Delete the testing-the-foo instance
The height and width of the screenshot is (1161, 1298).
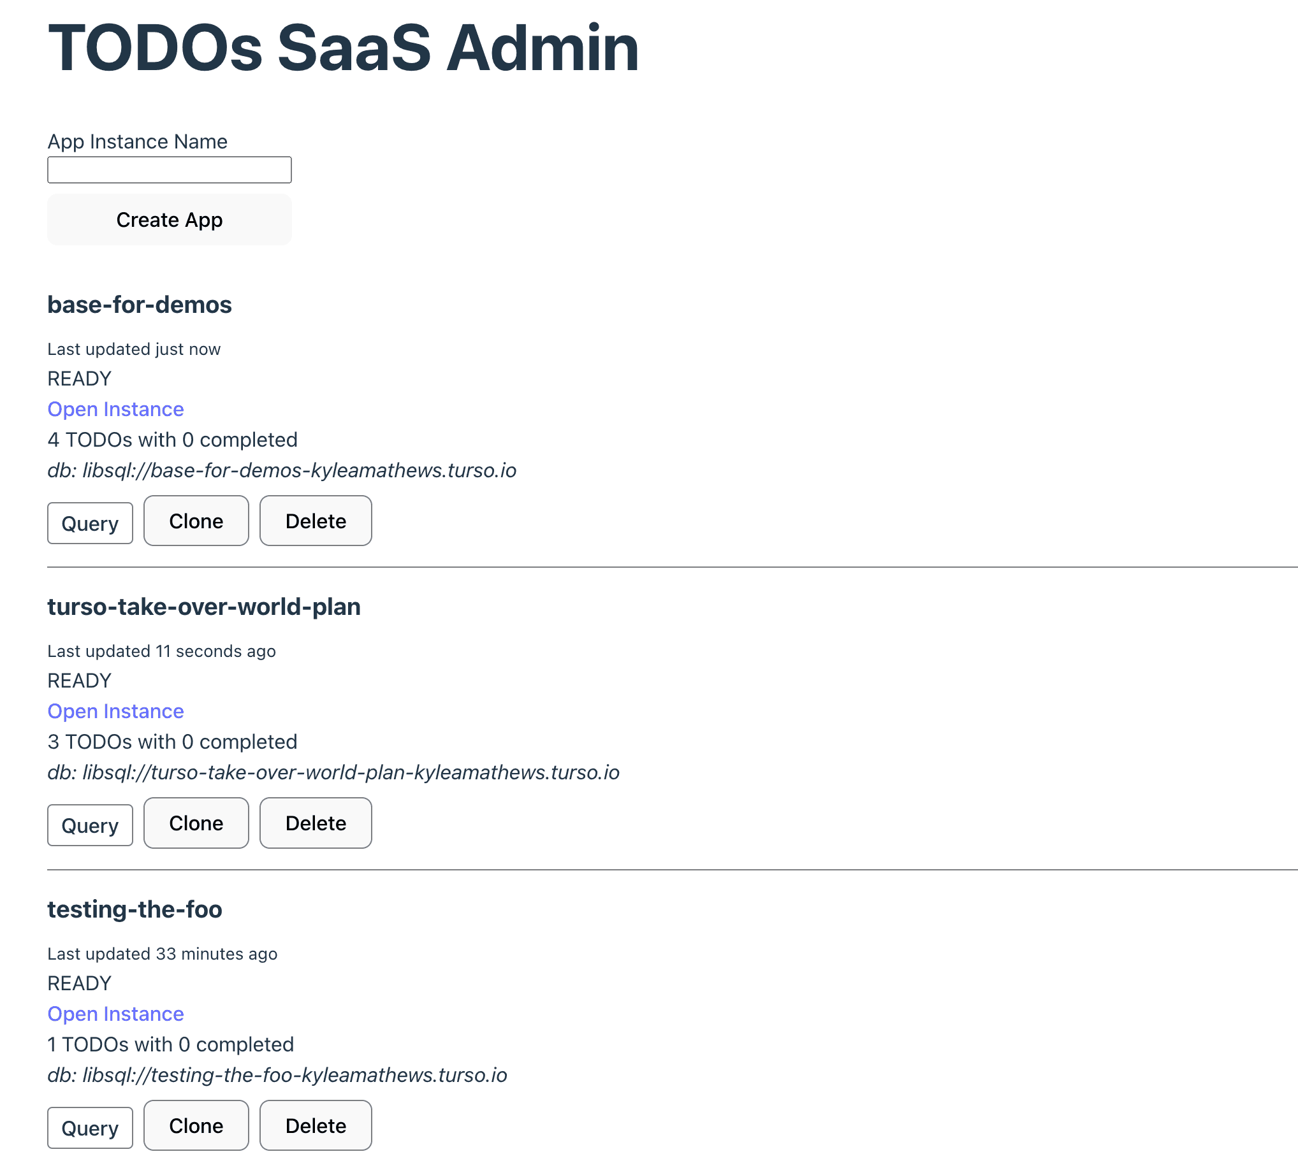coord(315,1126)
